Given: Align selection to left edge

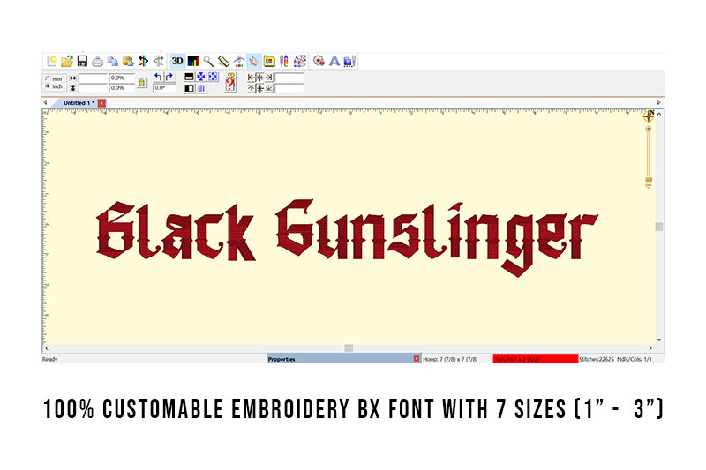Looking at the screenshot, I should 251,78.
